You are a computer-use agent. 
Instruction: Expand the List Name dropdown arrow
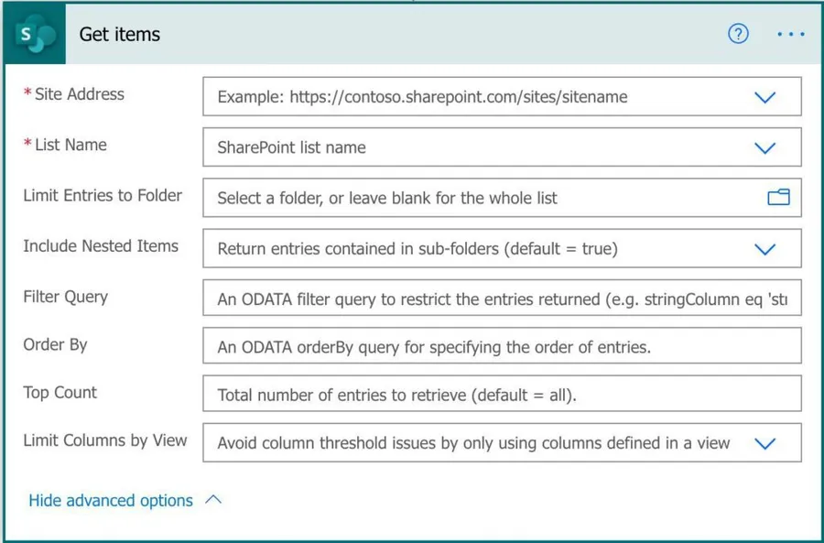tap(764, 147)
